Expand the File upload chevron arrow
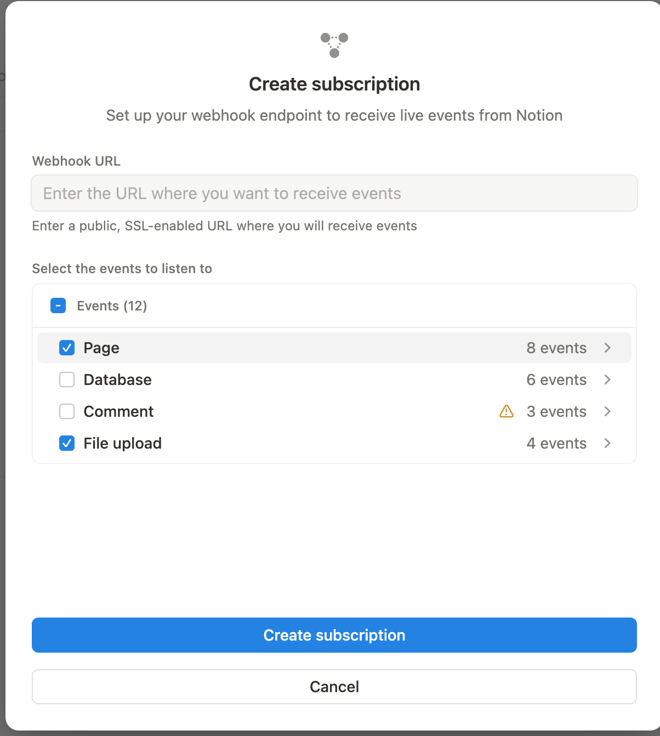The image size is (660, 736). pos(607,443)
